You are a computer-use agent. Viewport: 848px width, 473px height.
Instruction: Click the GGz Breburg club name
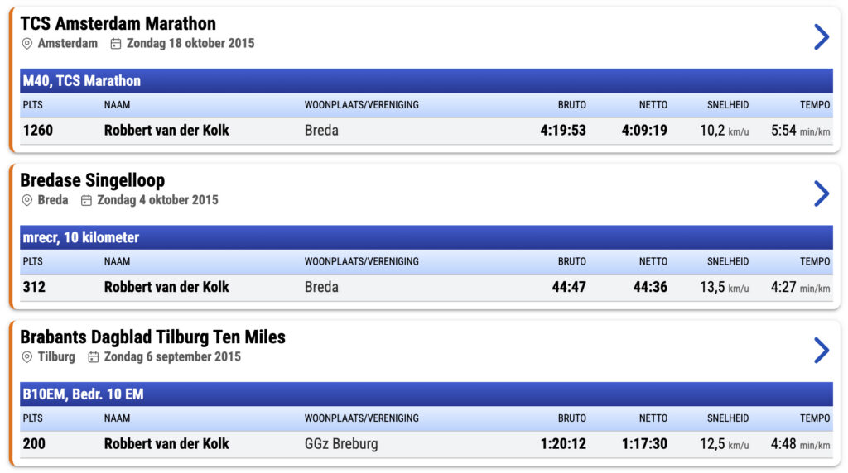pos(341,444)
